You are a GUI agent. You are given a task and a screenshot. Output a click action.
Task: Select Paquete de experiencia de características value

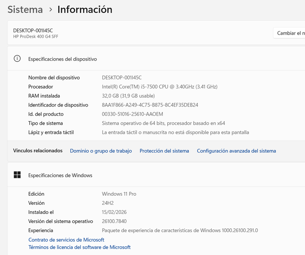pyautogui.click(x=180, y=231)
